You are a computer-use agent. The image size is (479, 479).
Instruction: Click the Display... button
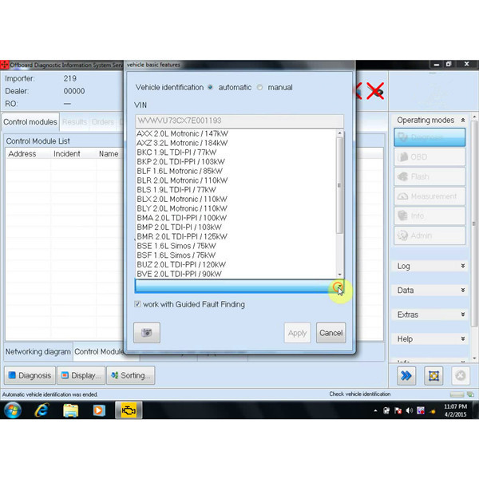coord(81,375)
